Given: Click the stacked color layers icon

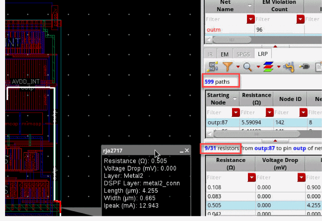Looking at the screenshot, I should click(269, 67).
